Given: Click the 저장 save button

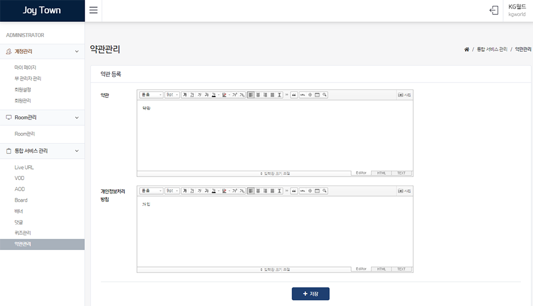Looking at the screenshot, I should point(310,294).
